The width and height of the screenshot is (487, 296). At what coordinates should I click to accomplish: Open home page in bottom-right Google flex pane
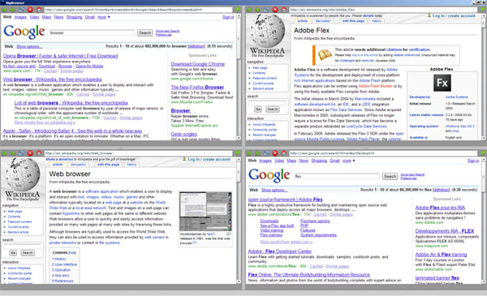(x=284, y=153)
